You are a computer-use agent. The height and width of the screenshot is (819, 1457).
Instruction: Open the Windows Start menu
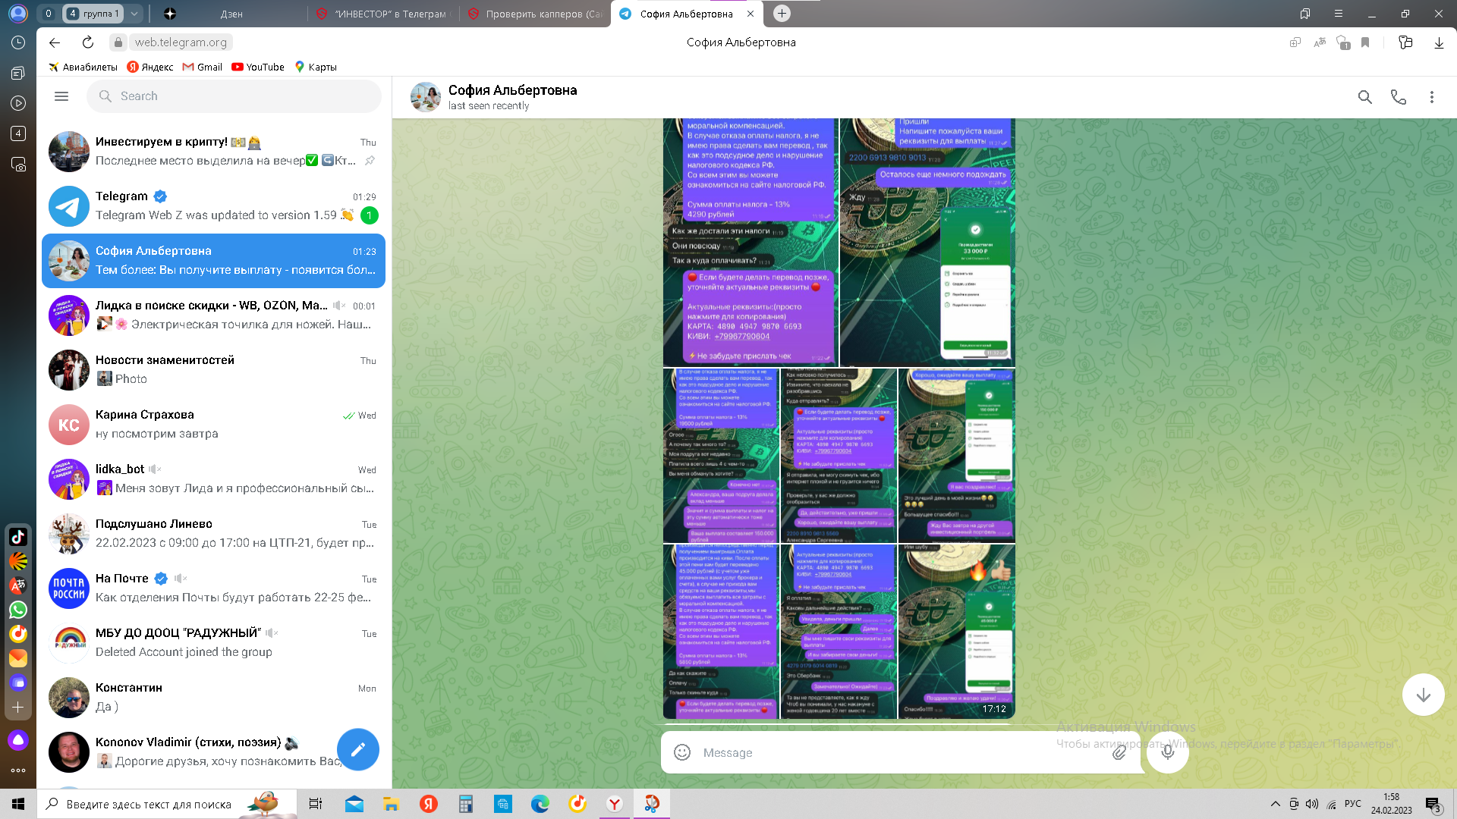[x=18, y=804]
